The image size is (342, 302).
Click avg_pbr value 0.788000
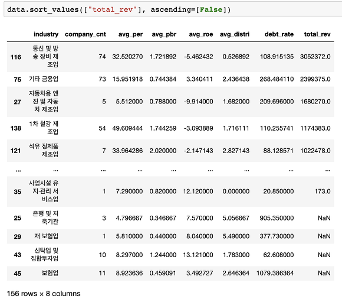click(x=163, y=102)
